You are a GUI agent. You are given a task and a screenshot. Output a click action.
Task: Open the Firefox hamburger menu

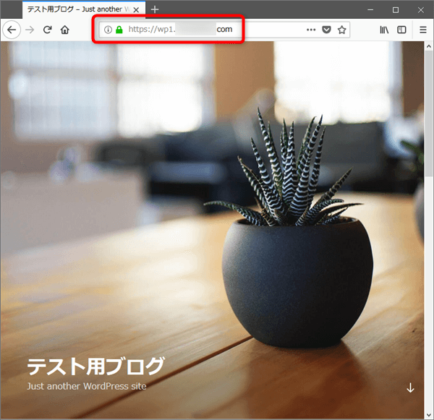point(423,30)
